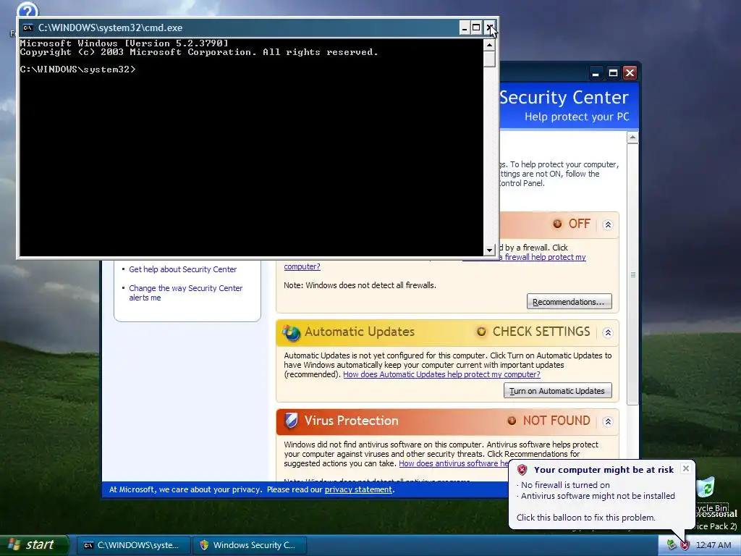Click the Automatic Updates globe icon

coord(291,332)
